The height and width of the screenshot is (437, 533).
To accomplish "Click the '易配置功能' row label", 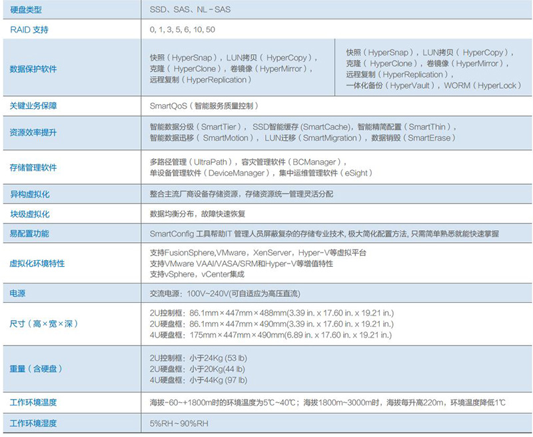I will point(29,234).
